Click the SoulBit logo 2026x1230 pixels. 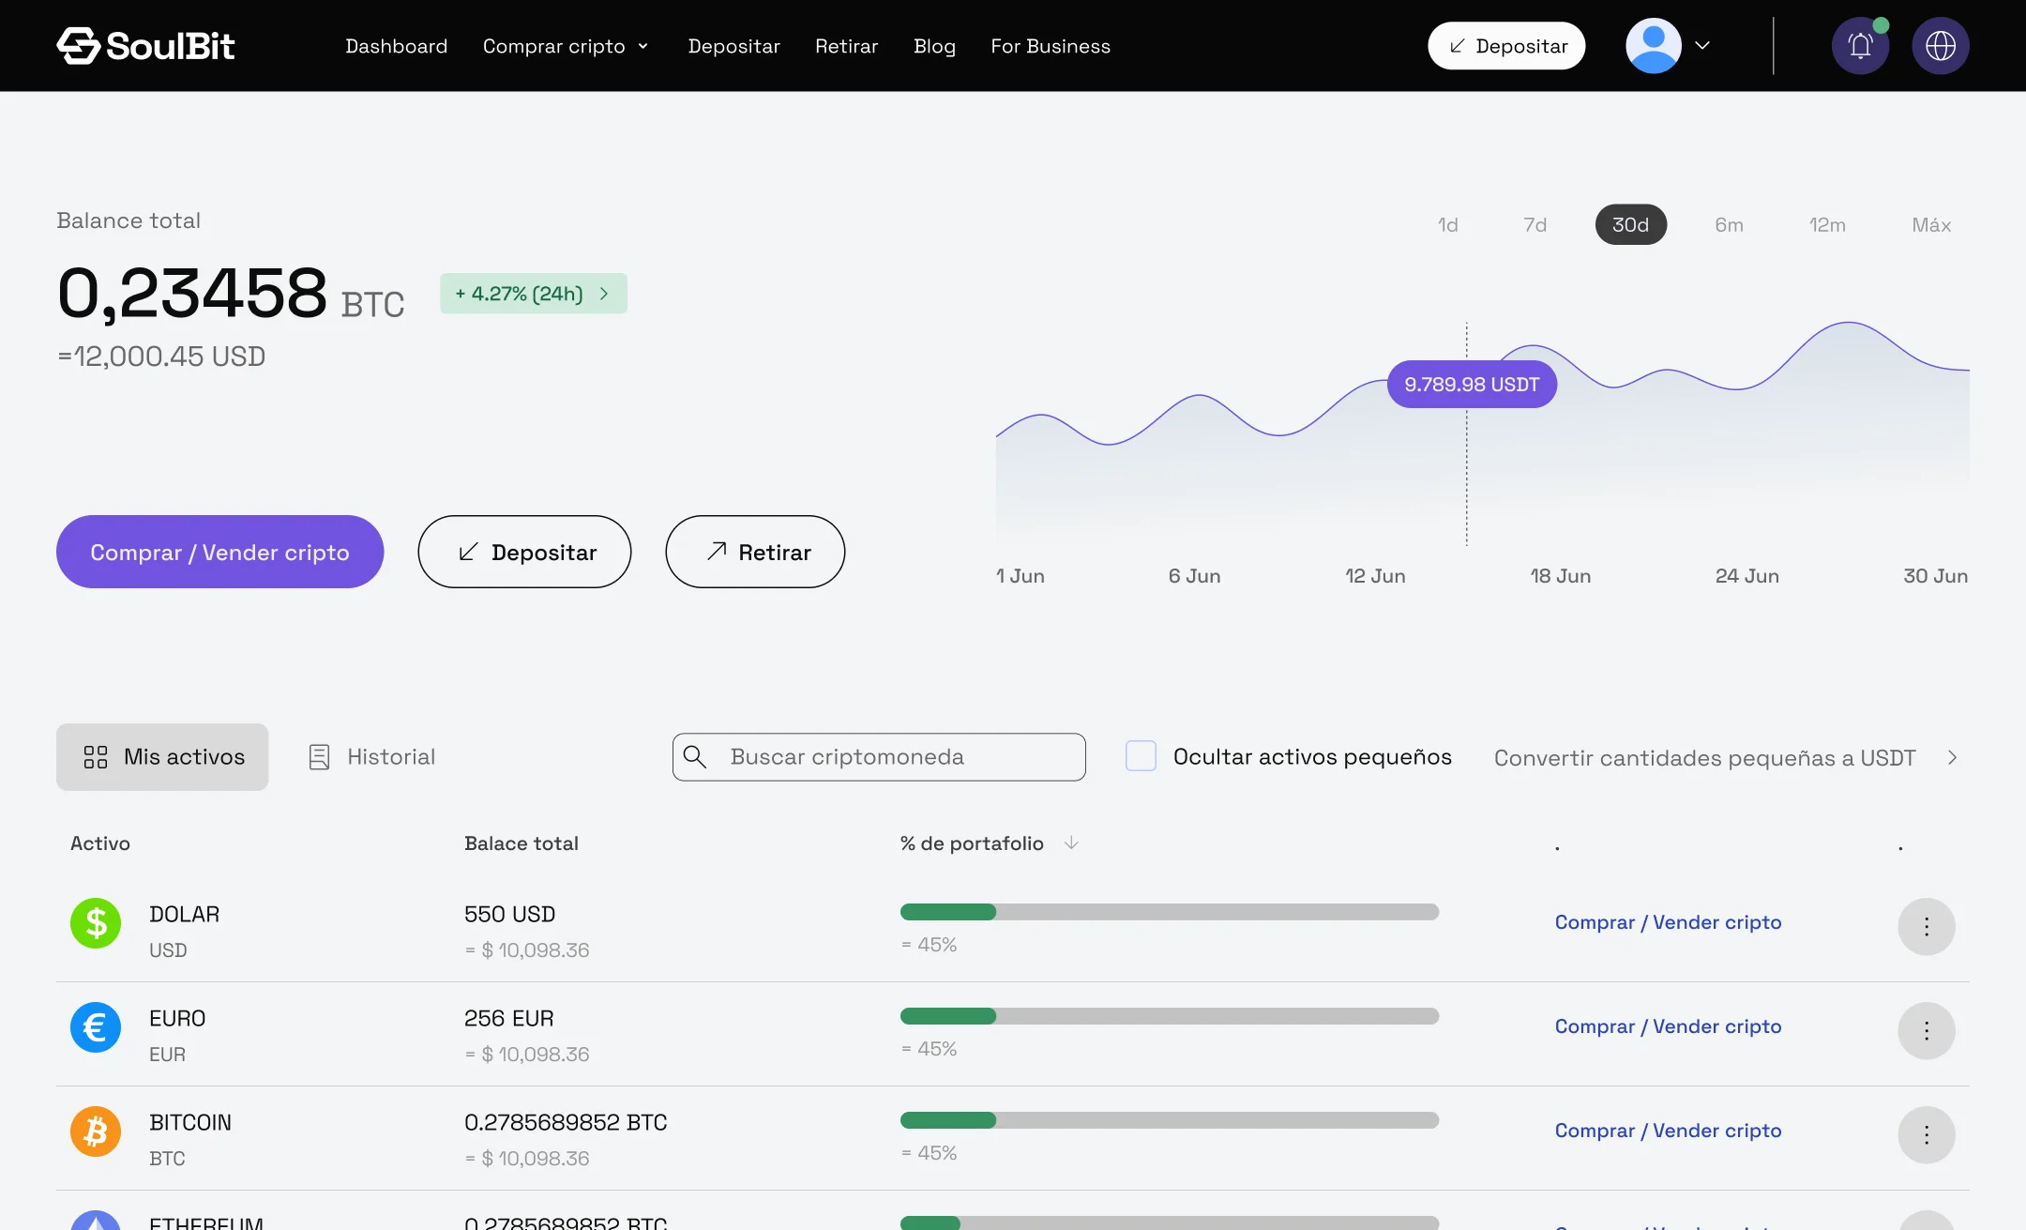point(145,45)
